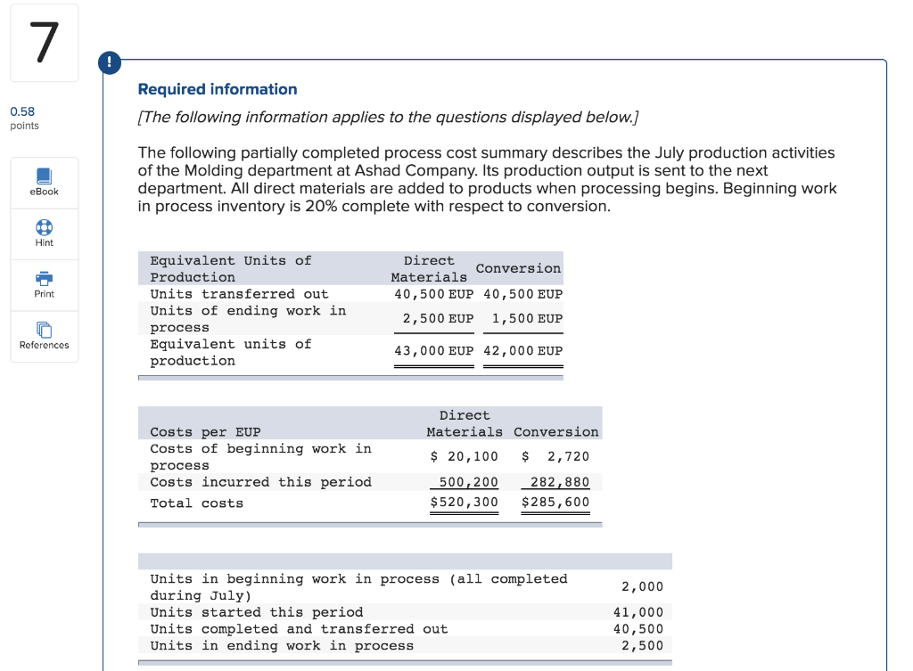Select the Required information heading
The image size is (913, 671).
click(217, 89)
